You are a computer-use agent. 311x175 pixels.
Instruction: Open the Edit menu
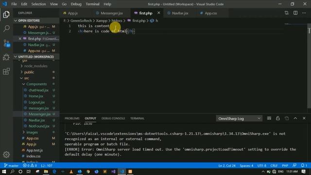click(x=24, y=4)
